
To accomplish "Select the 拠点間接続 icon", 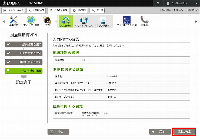I will pyautogui.click(x=66, y=21).
